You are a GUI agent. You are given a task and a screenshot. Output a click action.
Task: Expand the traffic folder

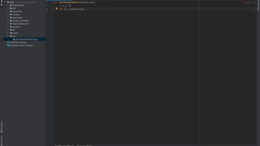tap(8, 33)
